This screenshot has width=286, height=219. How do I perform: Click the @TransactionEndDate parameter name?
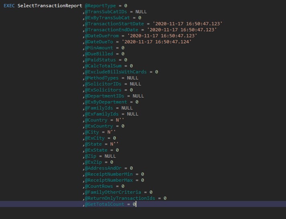112,30
